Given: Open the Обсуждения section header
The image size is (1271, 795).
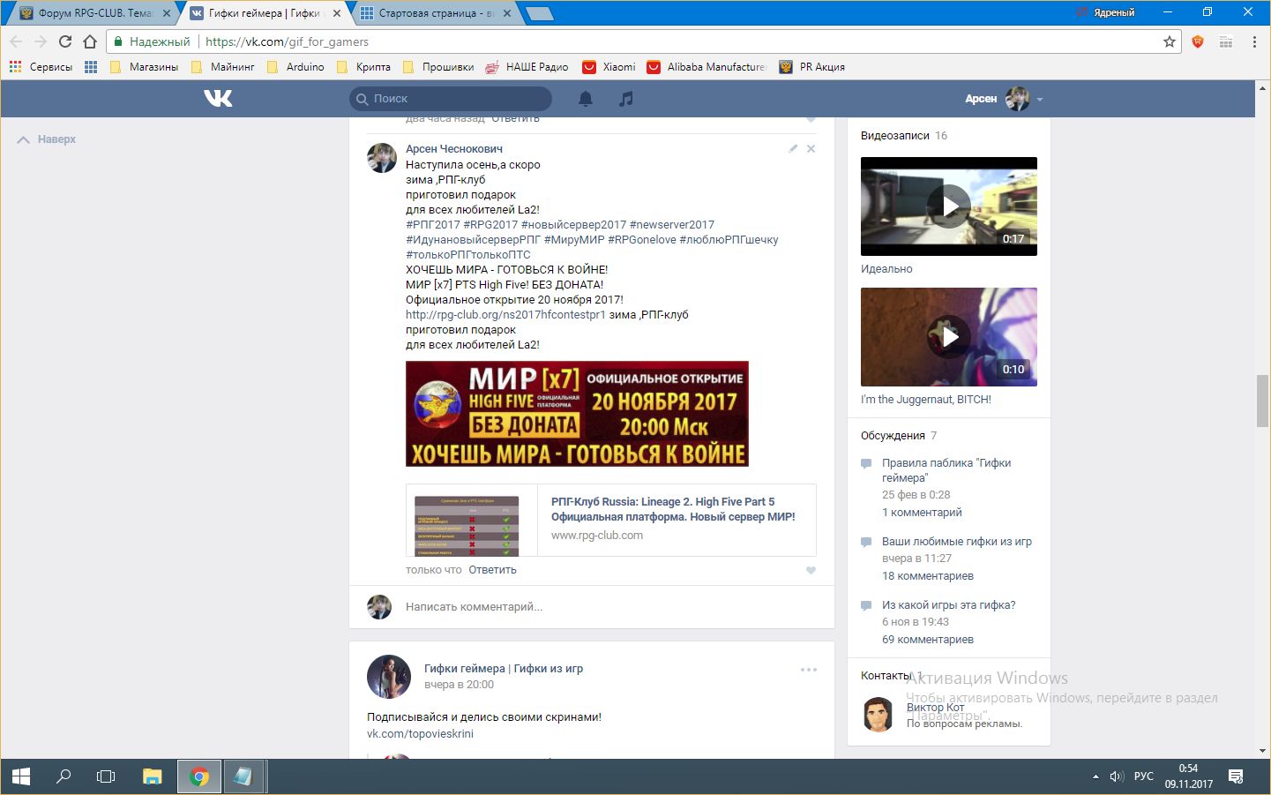Looking at the screenshot, I should click(x=893, y=436).
